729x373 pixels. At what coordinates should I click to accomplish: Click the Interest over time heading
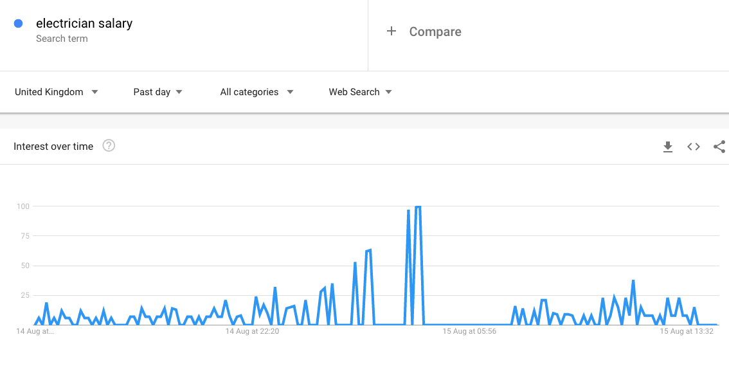click(53, 147)
